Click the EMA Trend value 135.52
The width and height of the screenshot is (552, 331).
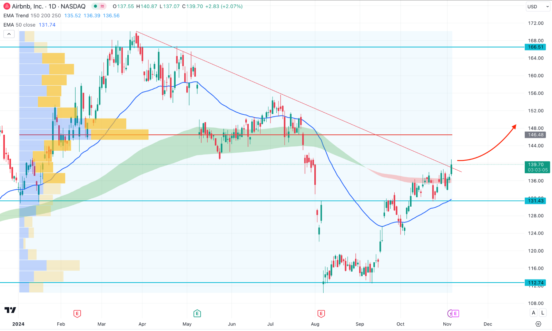[72, 16]
